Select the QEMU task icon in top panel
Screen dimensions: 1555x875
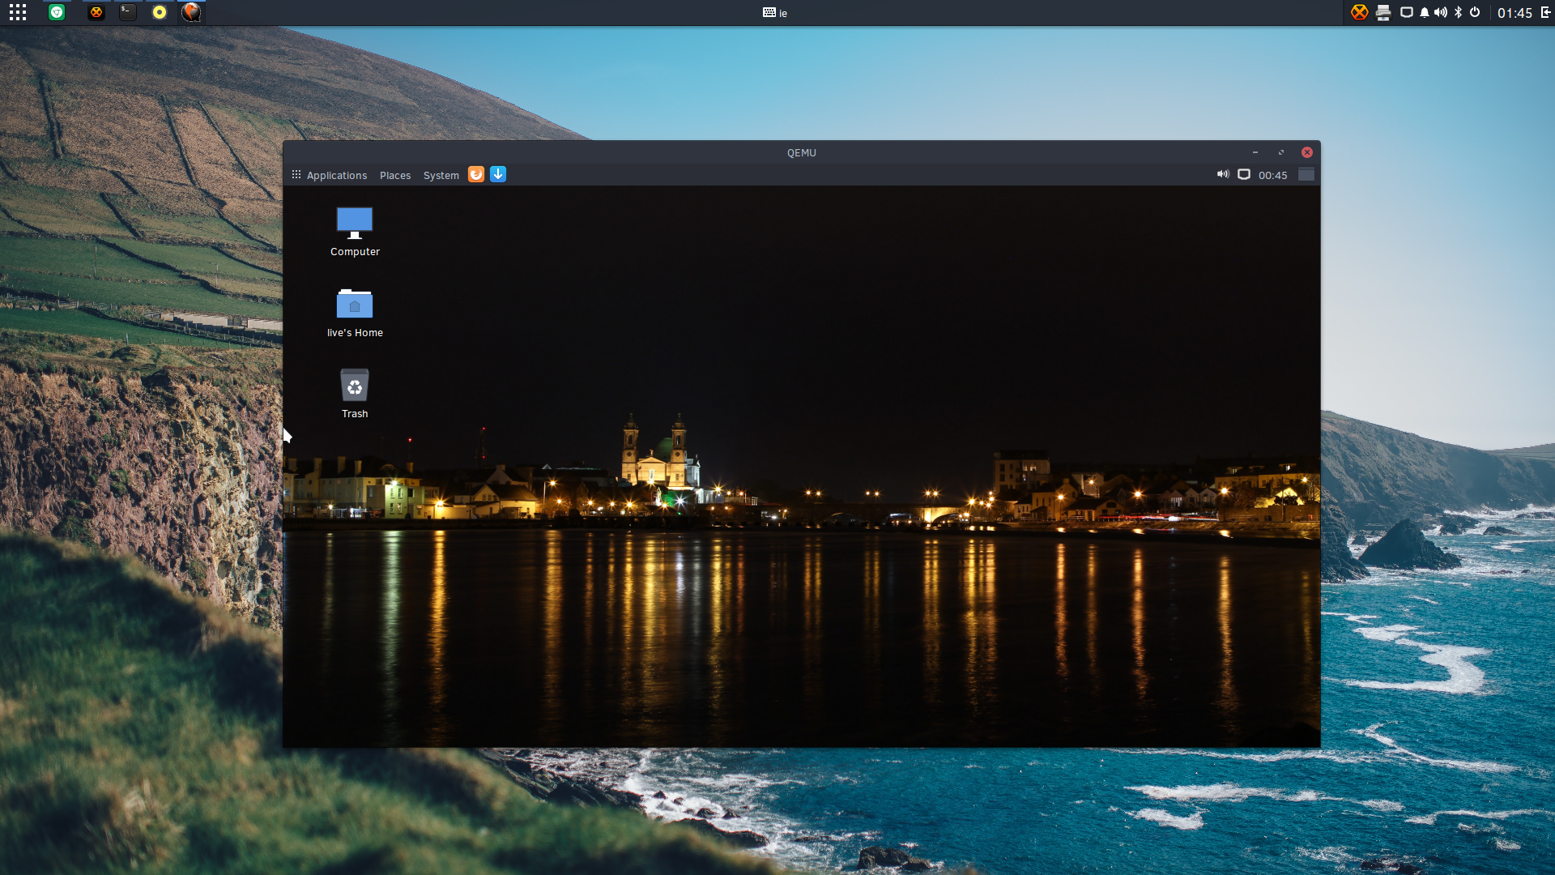[191, 12]
